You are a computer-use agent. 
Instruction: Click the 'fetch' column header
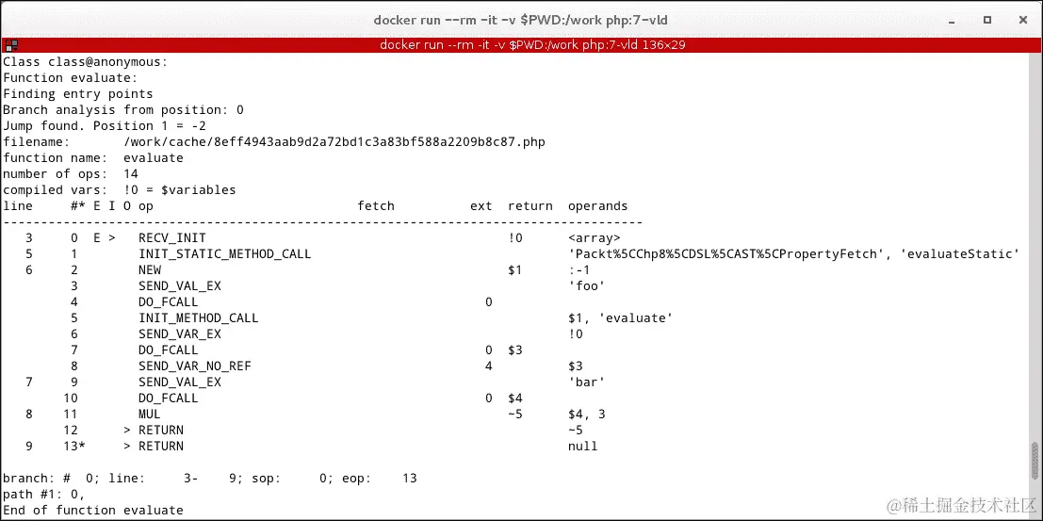pos(376,205)
